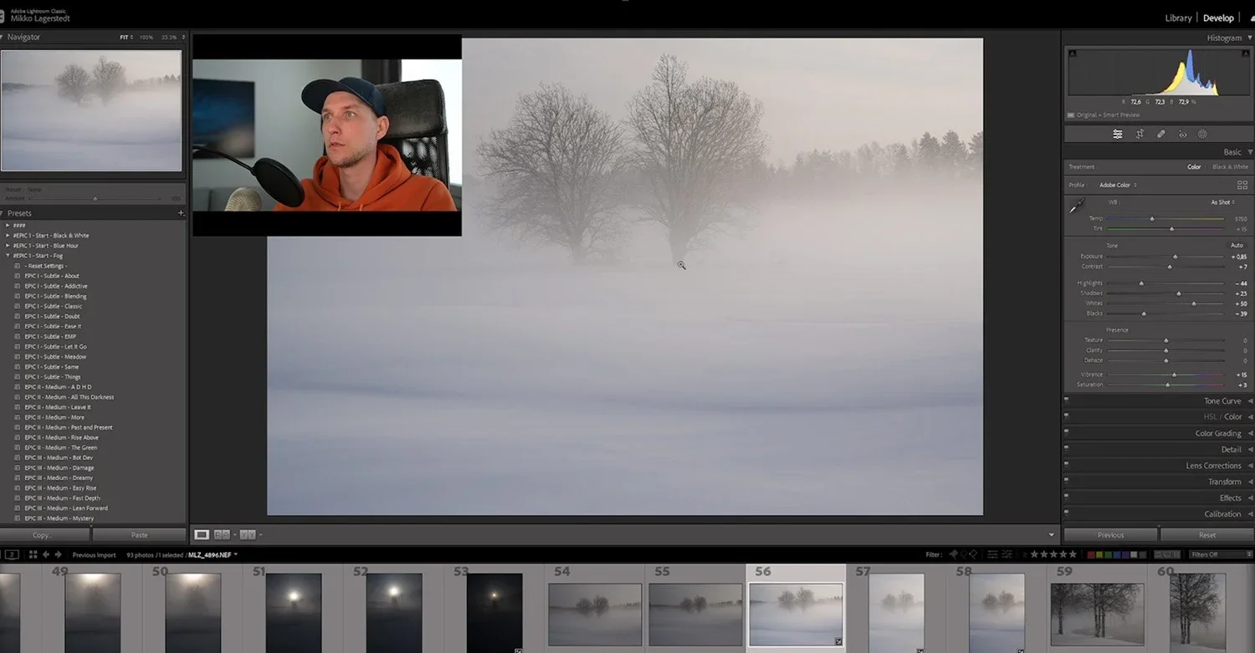The width and height of the screenshot is (1255, 653).
Task: Switch to the Library module
Action: click(1177, 18)
